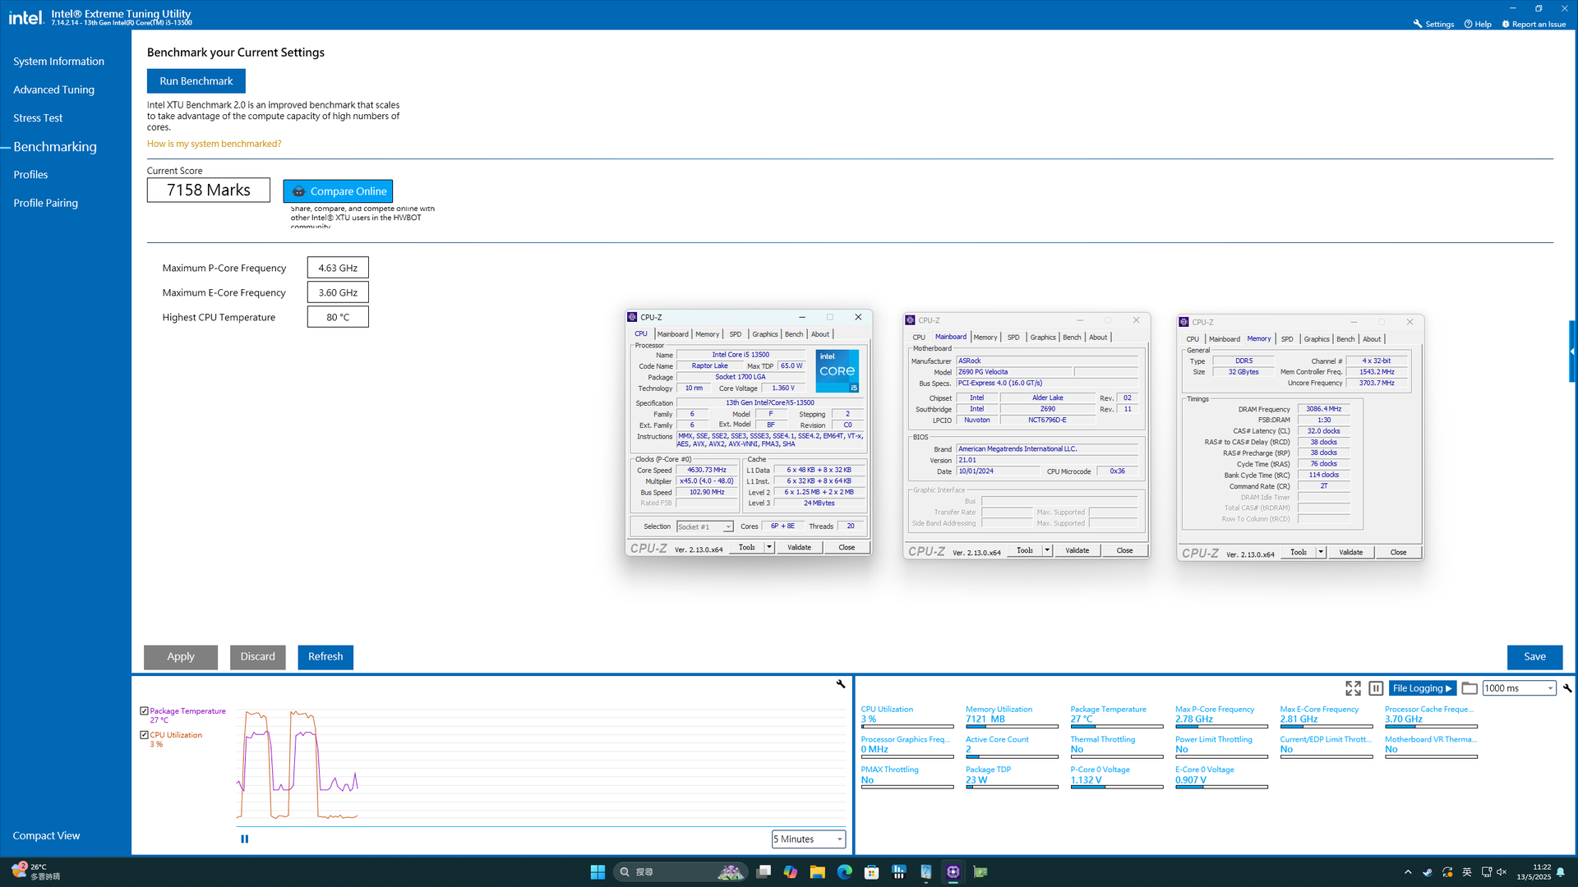Expand the monitor panel to full view
The width and height of the screenshot is (1578, 887).
coord(1353,688)
